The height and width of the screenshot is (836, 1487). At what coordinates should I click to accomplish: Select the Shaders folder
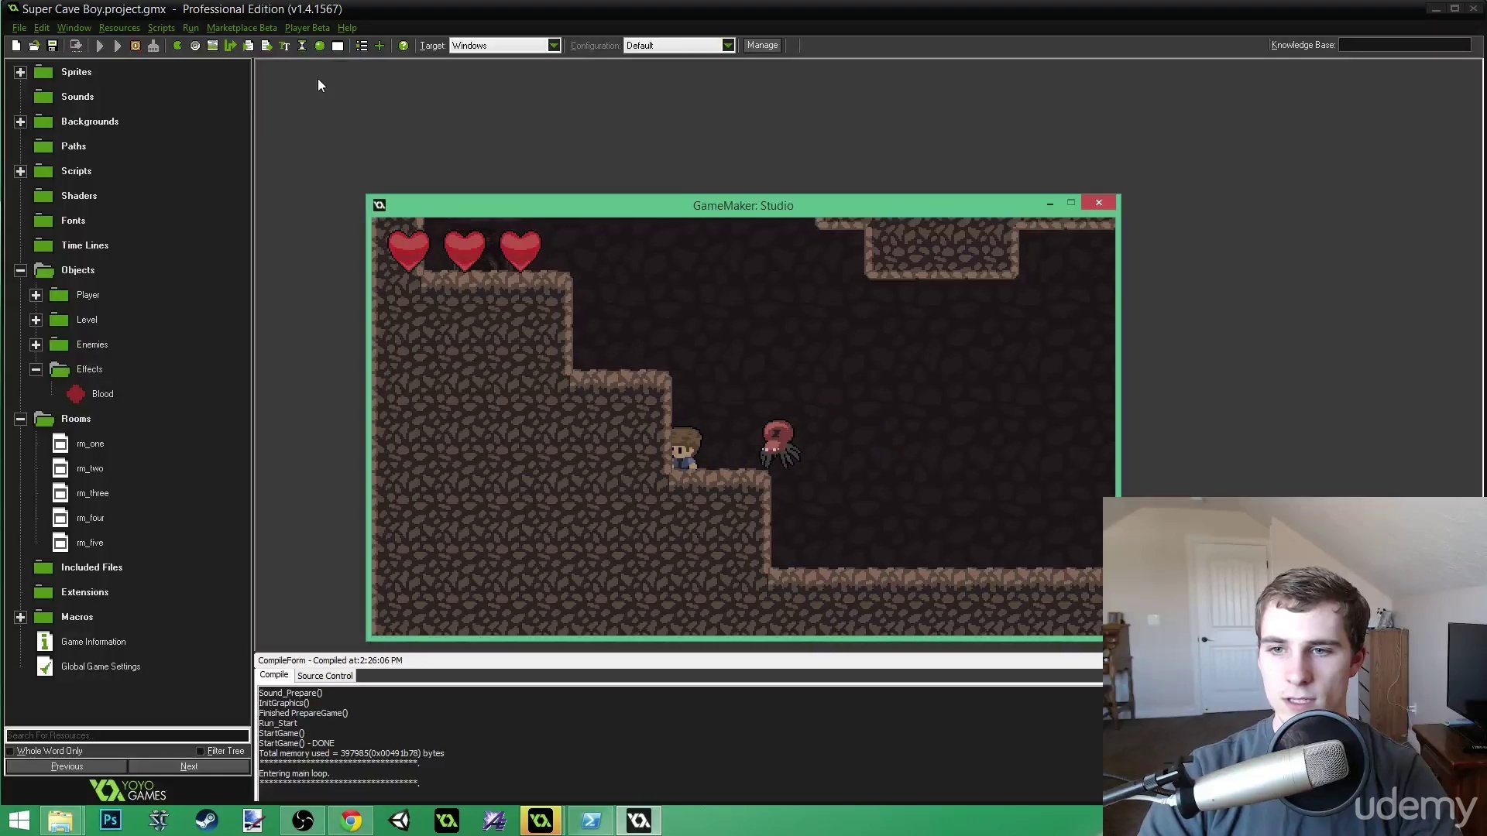point(79,196)
